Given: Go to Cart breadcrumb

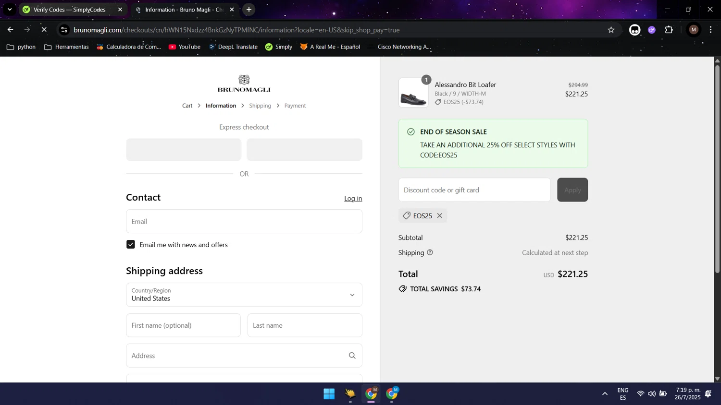Looking at the screenshot, I should point(187,106).
